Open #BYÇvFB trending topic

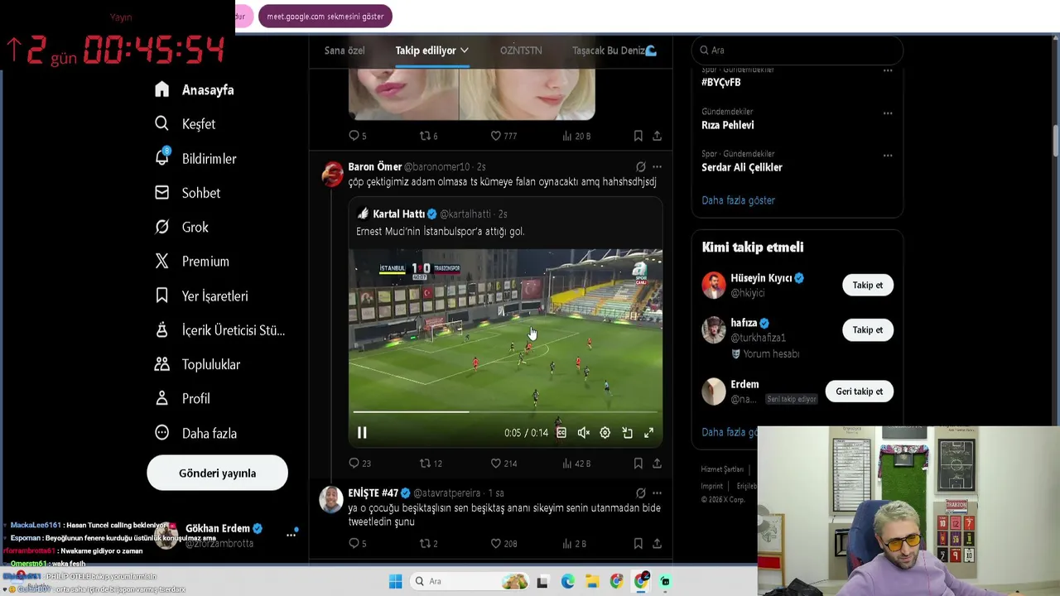pos(721,83)
